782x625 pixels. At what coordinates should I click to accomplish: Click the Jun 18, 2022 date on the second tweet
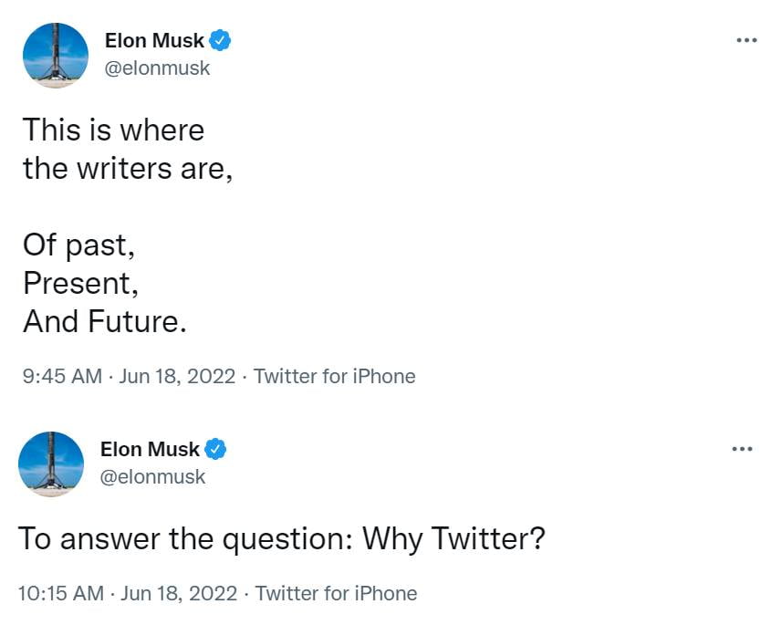point(178,593)
